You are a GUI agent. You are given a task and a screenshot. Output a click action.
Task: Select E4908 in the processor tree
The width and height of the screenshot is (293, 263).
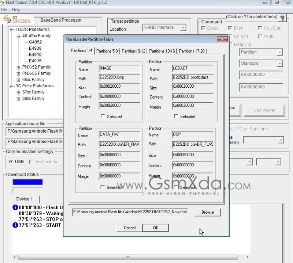coord(35,48)
